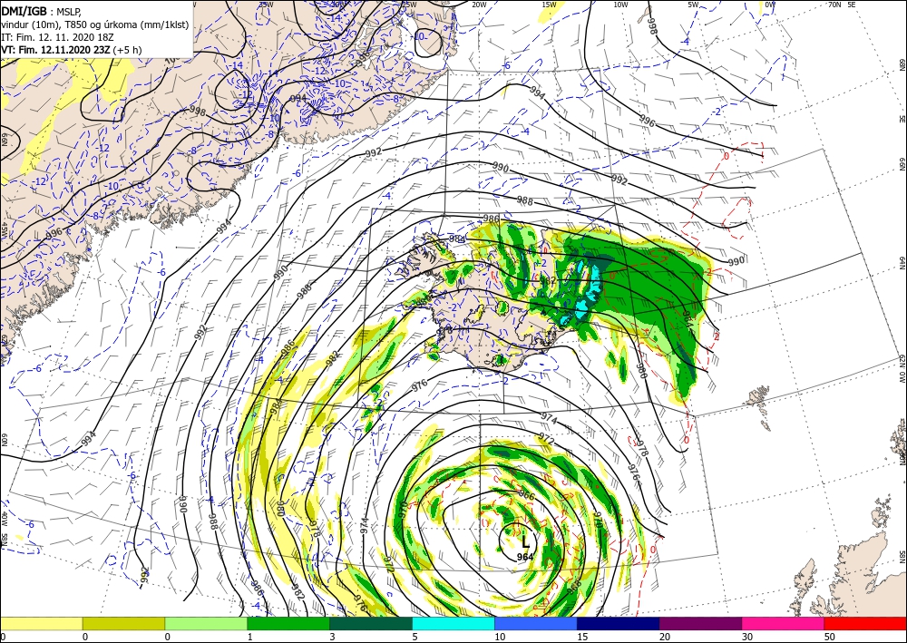
Task: Click the olive-yellow legend swatch
Action: (x=123, y=623)
